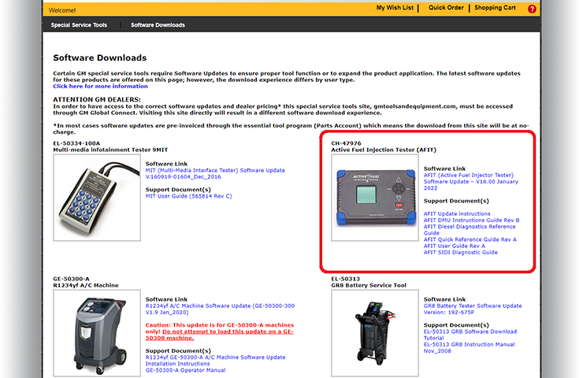Open AFIT DMU Instructions Guide Rev B

471,220
